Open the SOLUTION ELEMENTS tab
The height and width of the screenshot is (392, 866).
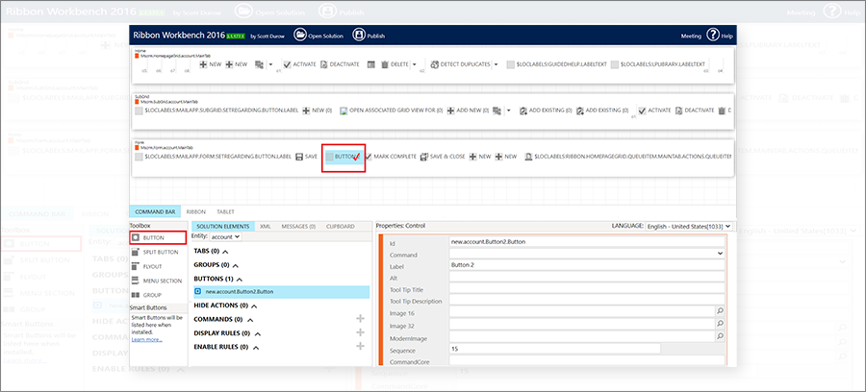point(223,226)
